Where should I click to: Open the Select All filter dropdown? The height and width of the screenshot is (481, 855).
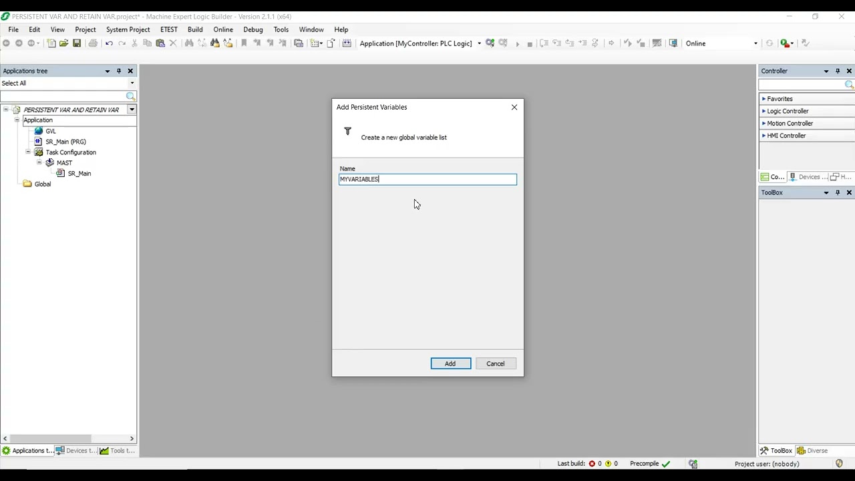132,84
